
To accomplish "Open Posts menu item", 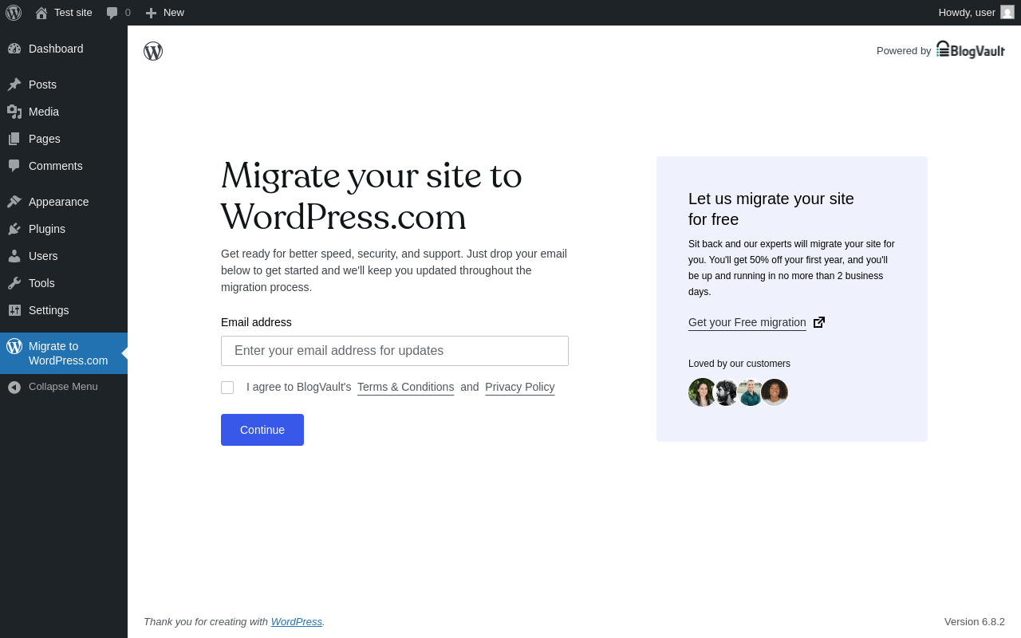I will [x=64, y=85].
